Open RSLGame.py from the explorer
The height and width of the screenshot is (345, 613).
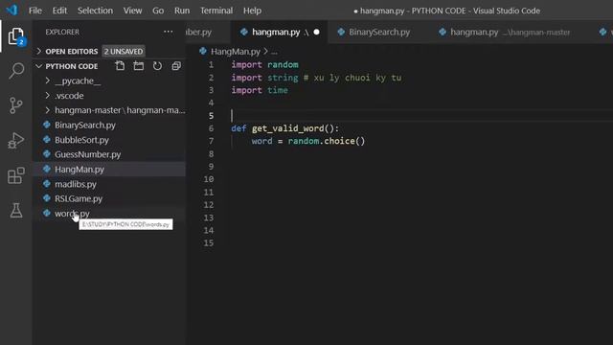[x=79, y=198]
